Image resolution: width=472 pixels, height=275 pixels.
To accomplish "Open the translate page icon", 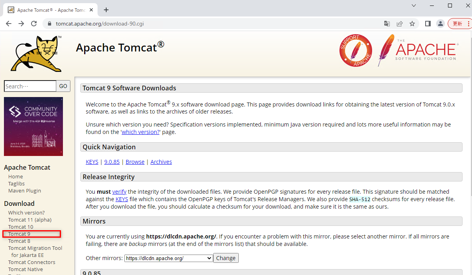I will [x=387, y=24].
